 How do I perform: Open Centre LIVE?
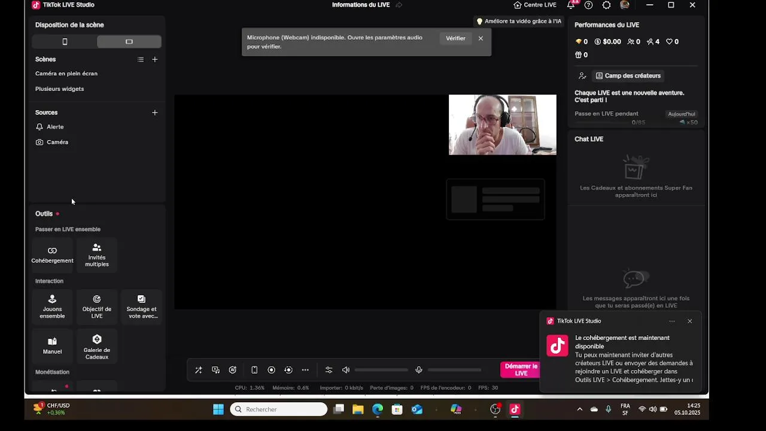(x=535, y=5)
